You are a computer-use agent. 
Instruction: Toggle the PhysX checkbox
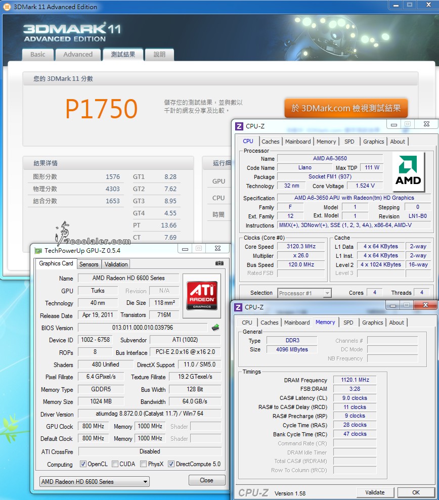pyautogui.click(x=144, y=464)
